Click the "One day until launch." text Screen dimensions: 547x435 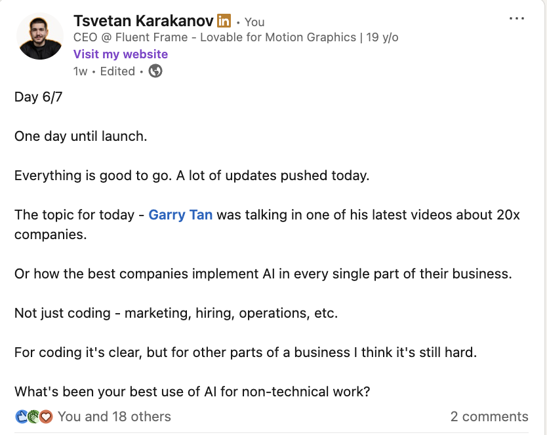point(81,136)
